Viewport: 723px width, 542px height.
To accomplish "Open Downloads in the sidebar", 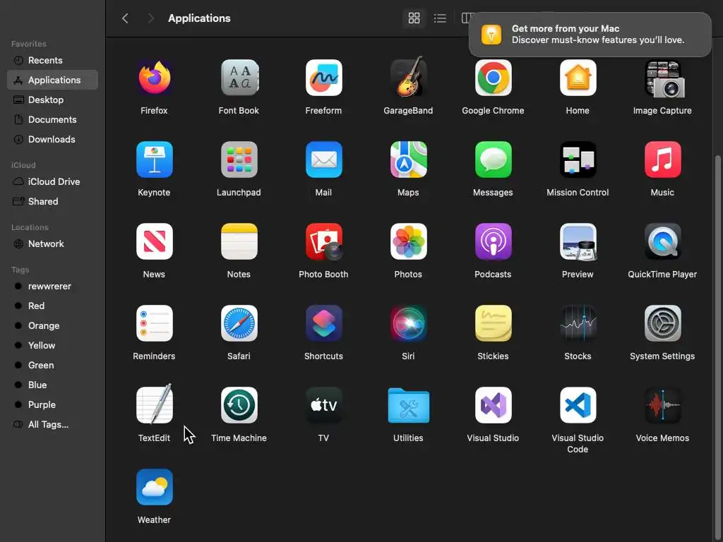I will click(x=52, y=140).
